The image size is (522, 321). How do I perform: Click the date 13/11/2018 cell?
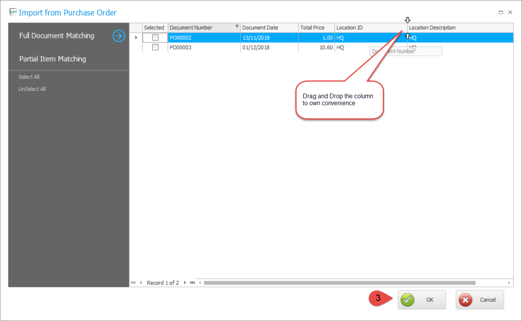[269, 38]
